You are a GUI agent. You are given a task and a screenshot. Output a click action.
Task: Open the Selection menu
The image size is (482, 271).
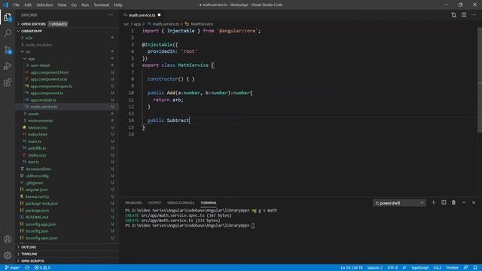click(x=44, y=5)
